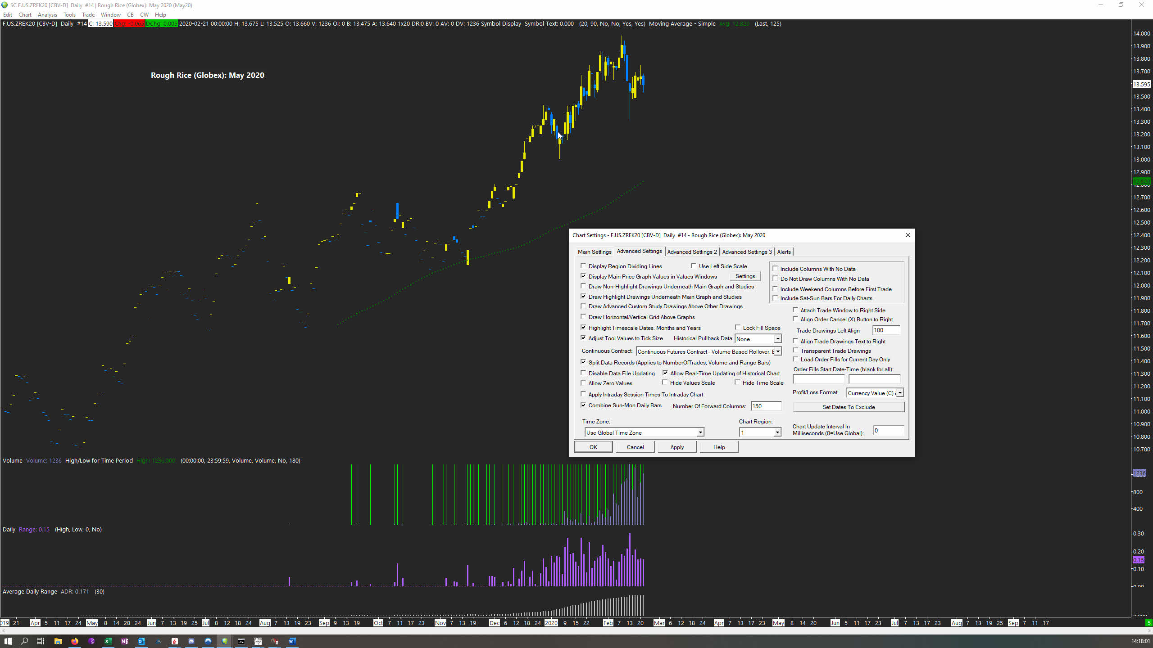Viewport: 1153px width, 648px height.
Task: Open Excel from the taskbar
Action: click(x=108, y=641)
